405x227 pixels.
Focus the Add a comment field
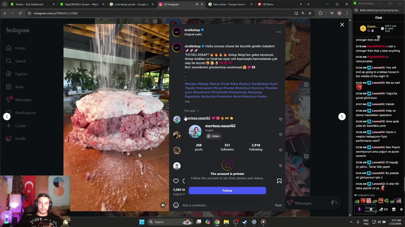(x=227, y=205)
